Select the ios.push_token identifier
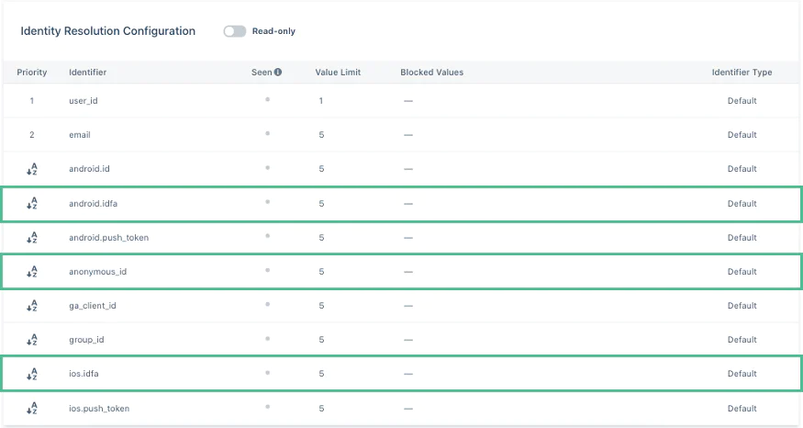The image size is (803, 428). (99, 409)
